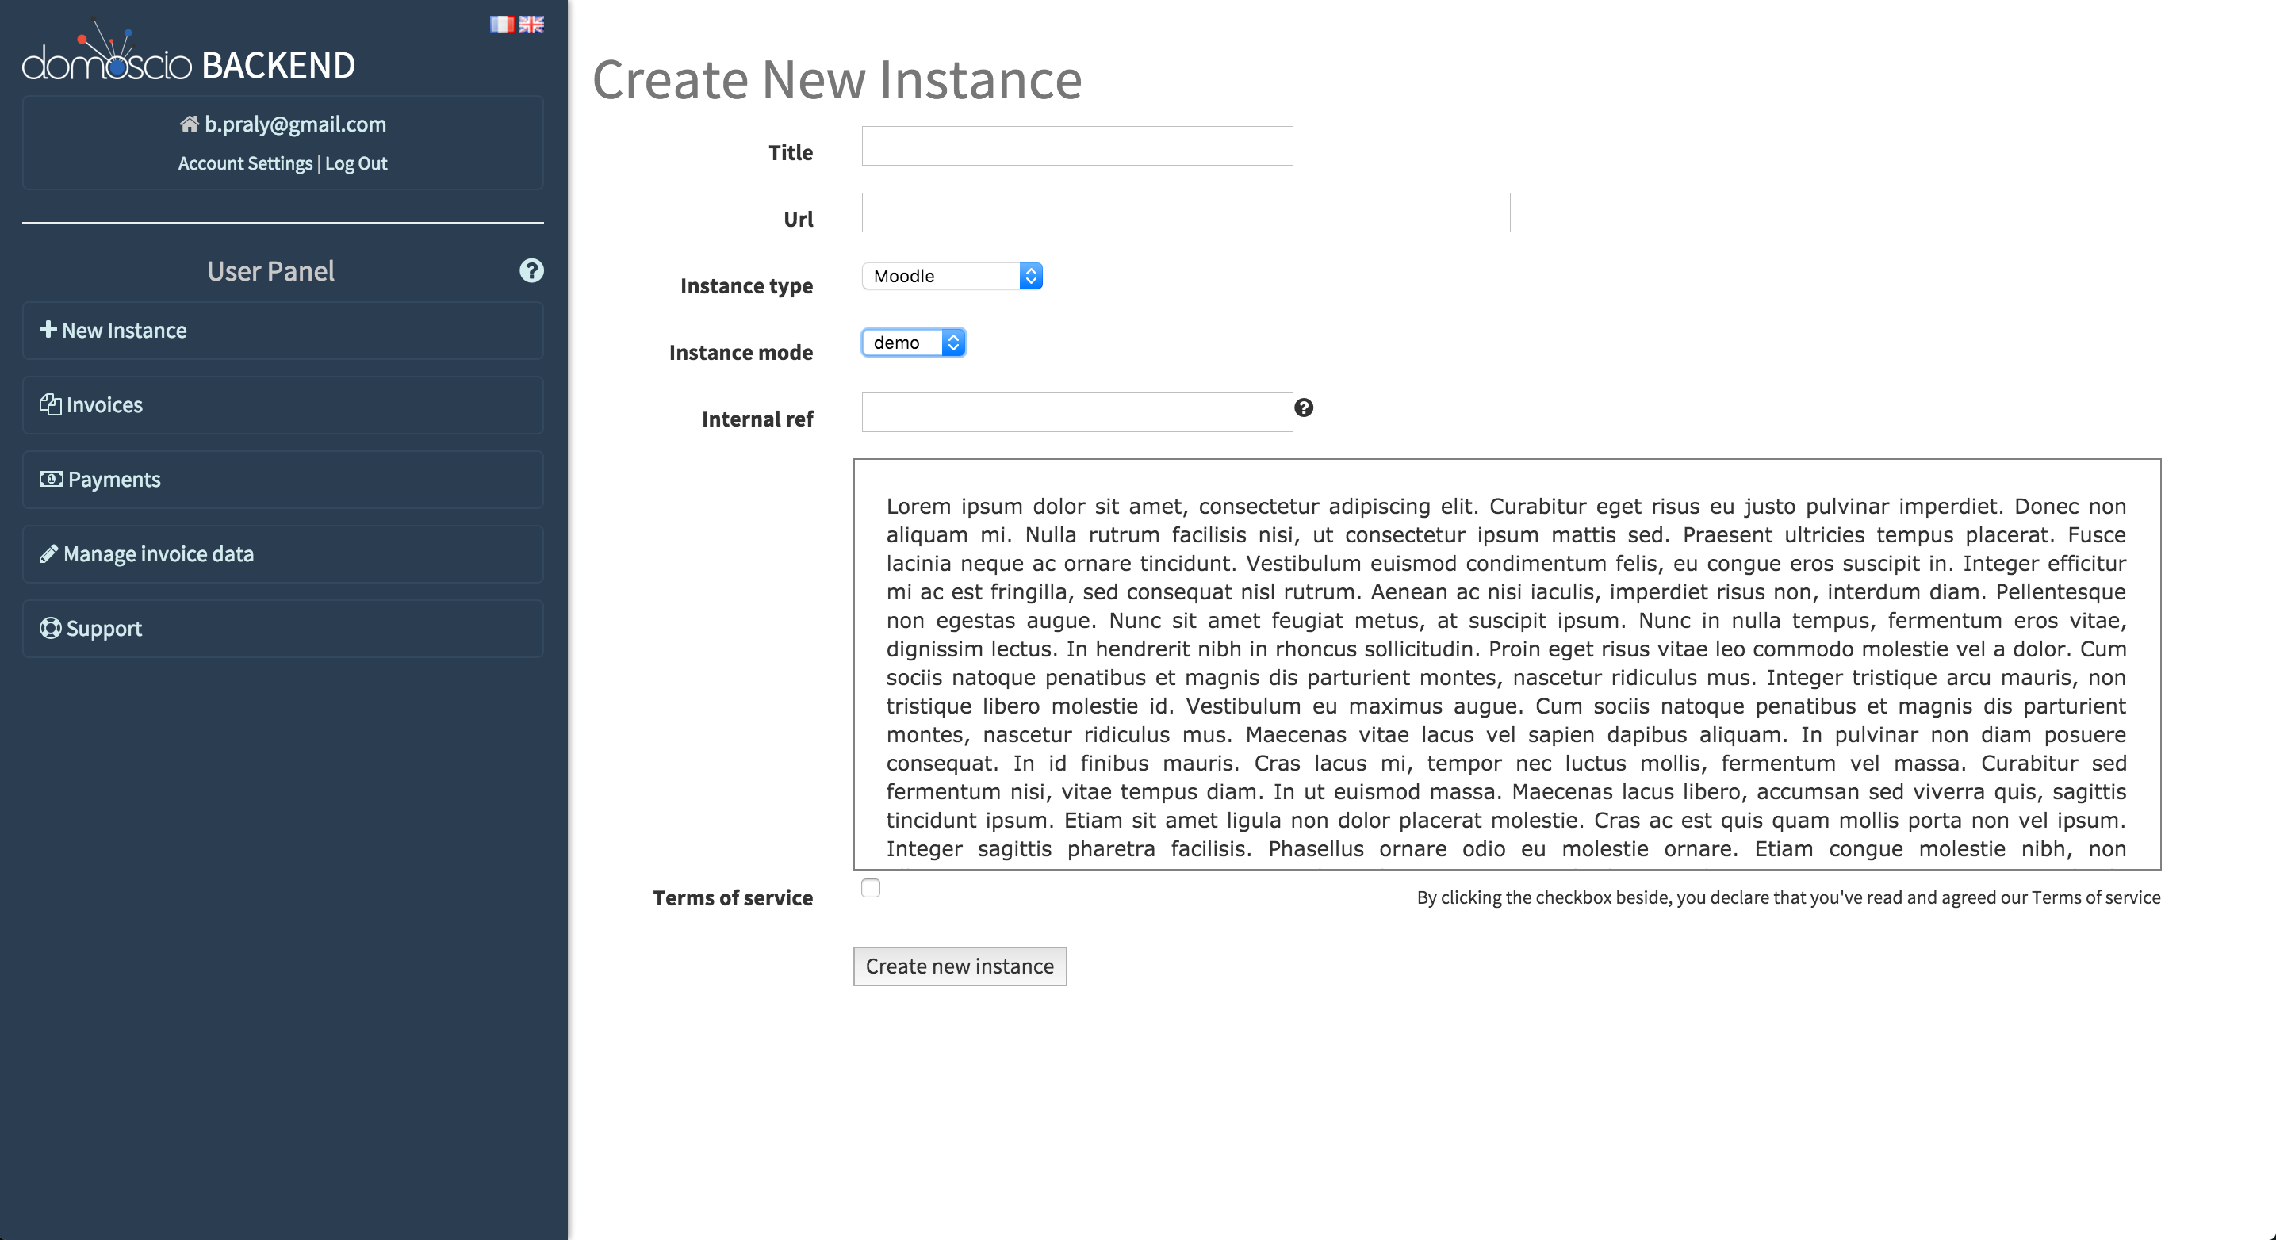Open the Invoices menu item
The height and width of the screenshot is (1240, 2276).
[104, 404]
